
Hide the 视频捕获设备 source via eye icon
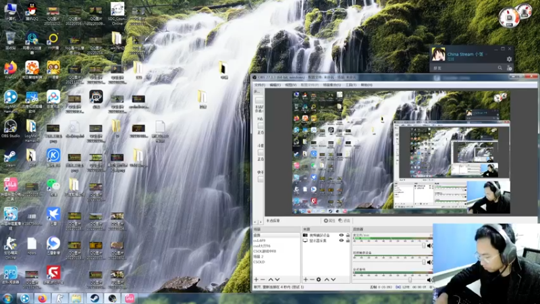pos(342,235)
